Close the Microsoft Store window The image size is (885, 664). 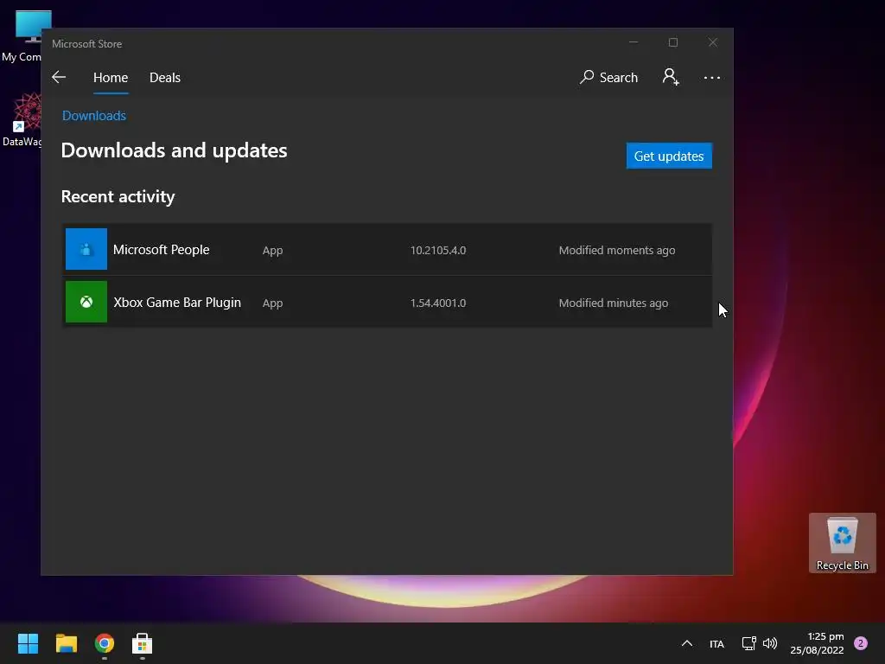pos(713,42)
